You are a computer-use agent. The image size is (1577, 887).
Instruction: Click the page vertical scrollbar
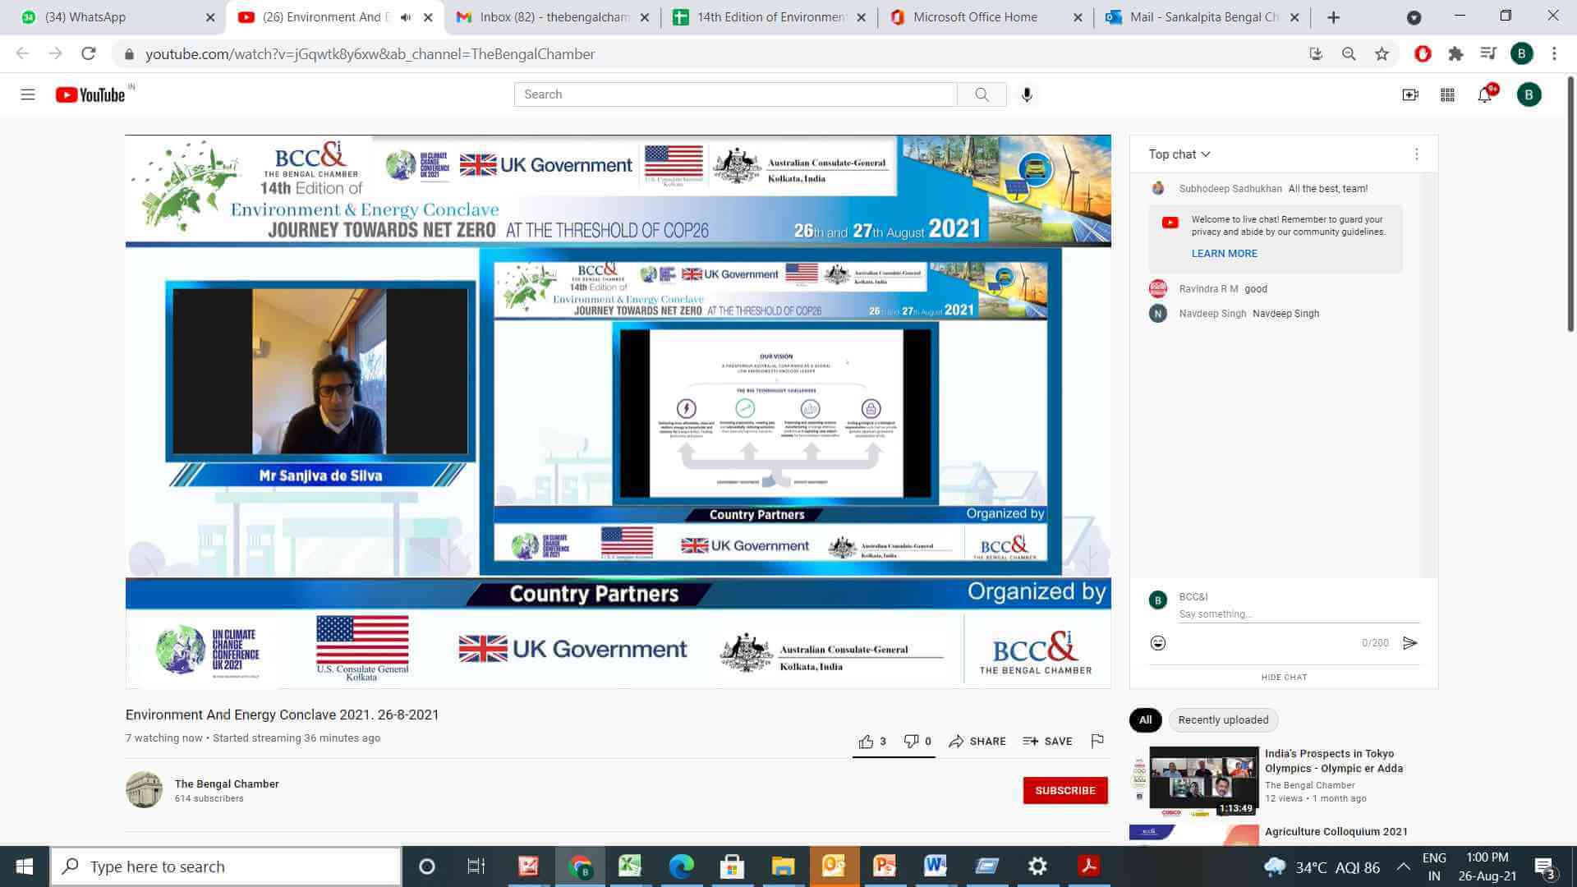[x=1570, y=205]
